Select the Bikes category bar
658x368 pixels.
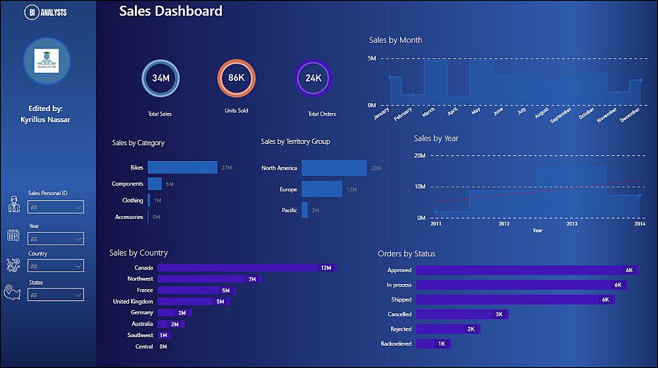click(182, 167)
